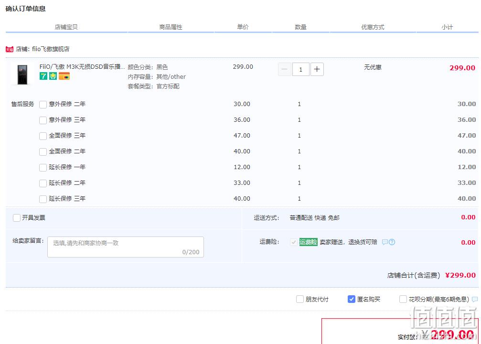The width and height of the screenshot is (481, 344).
Task: Click the 普通配送 快递 免邮 shipping text
Action: (x=315, y=218)
